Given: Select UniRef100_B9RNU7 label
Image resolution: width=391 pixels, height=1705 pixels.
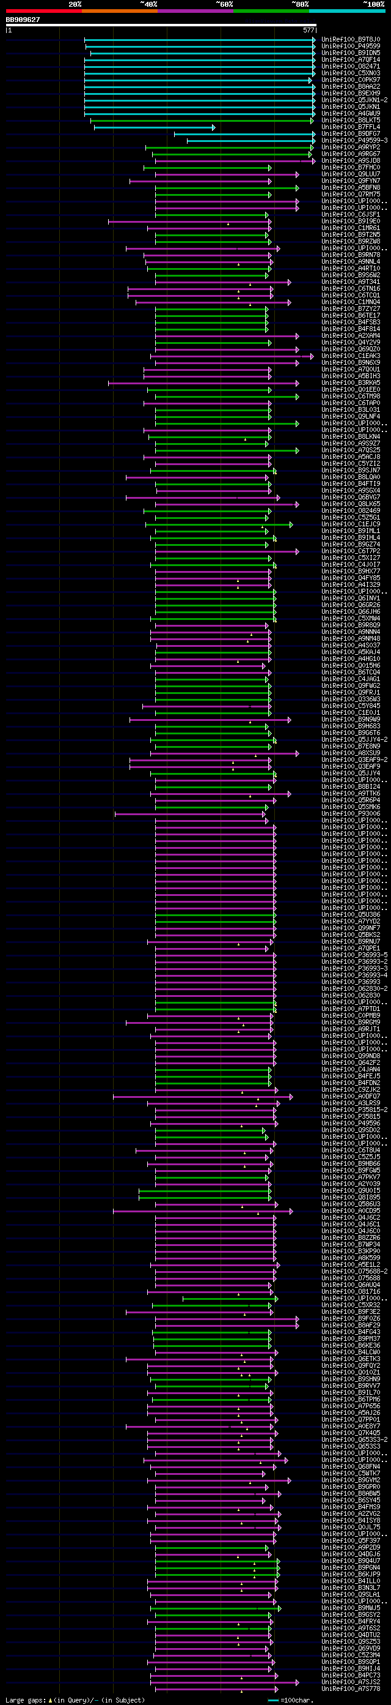Looking at the screenshot, I should coord(351,941).
